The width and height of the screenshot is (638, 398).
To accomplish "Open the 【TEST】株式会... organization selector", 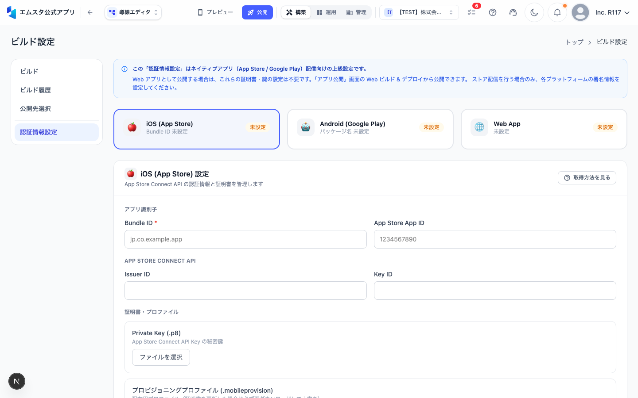I will pyautogui.click(x=419, y=12).
